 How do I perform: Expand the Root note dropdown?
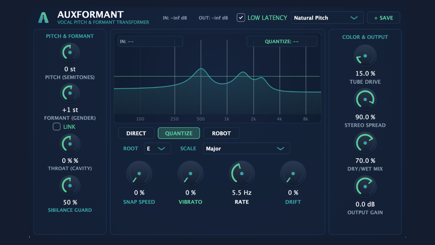(x=157, y=149)
